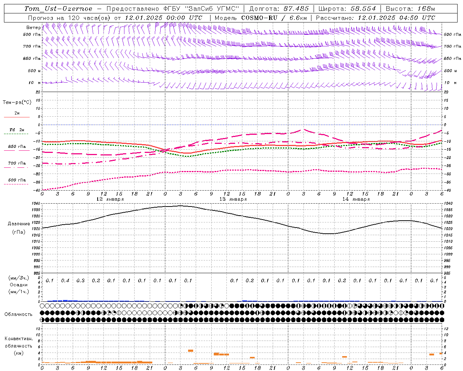Click the date label 12 января
Image resolution: width=463 pixels, height=371 pixels.
(110, 199)
